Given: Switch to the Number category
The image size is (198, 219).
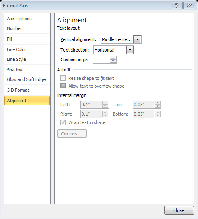Looking at the screenshot, I should tap(15, 28).
